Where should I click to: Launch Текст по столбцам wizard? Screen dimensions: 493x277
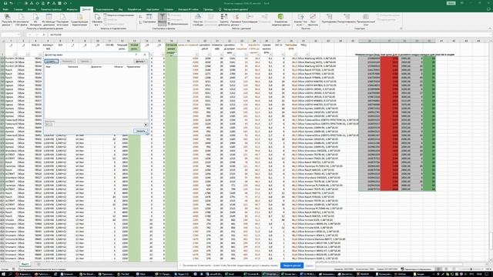(198, 20)
